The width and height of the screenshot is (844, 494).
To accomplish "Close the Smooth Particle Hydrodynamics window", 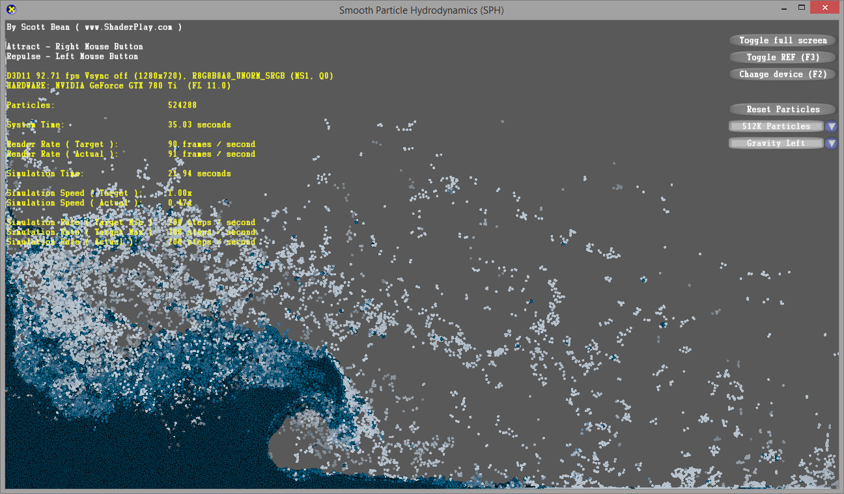I will [825, 8].
